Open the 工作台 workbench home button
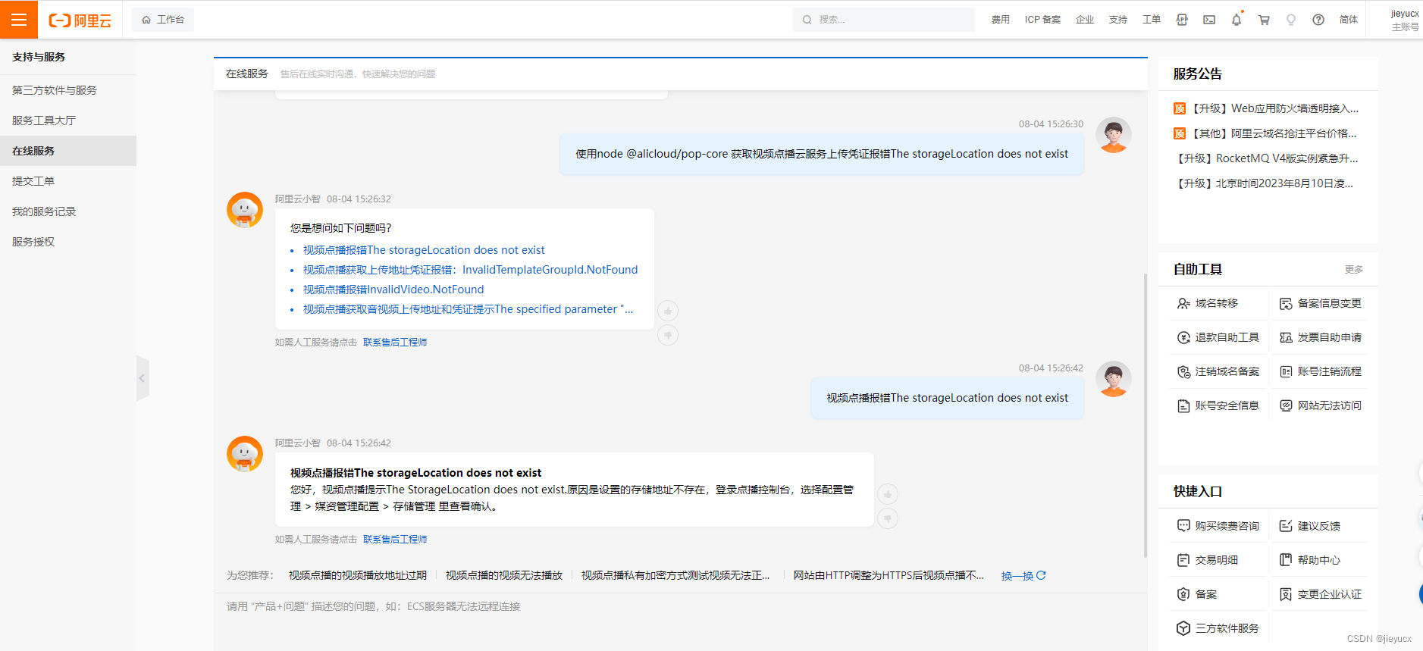This screenshot has height=651, width=1423. click(x=163, y=20)
